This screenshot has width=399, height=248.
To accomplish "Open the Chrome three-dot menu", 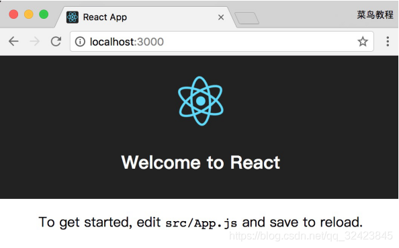I will pos(388,41).
